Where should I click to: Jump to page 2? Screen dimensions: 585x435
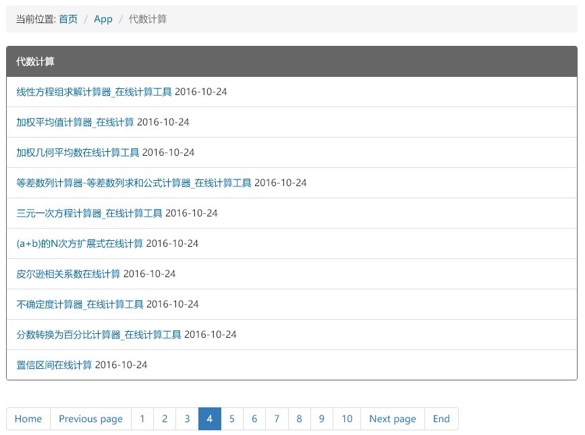pyautogui.click(x=165, y=419)
